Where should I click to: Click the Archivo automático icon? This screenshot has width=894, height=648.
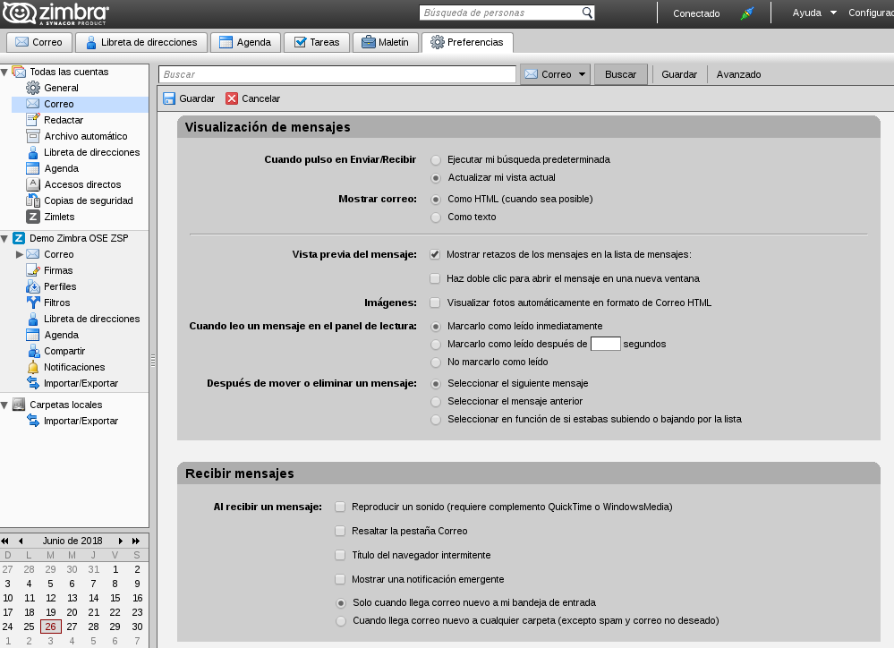click(x=33, y=136)
